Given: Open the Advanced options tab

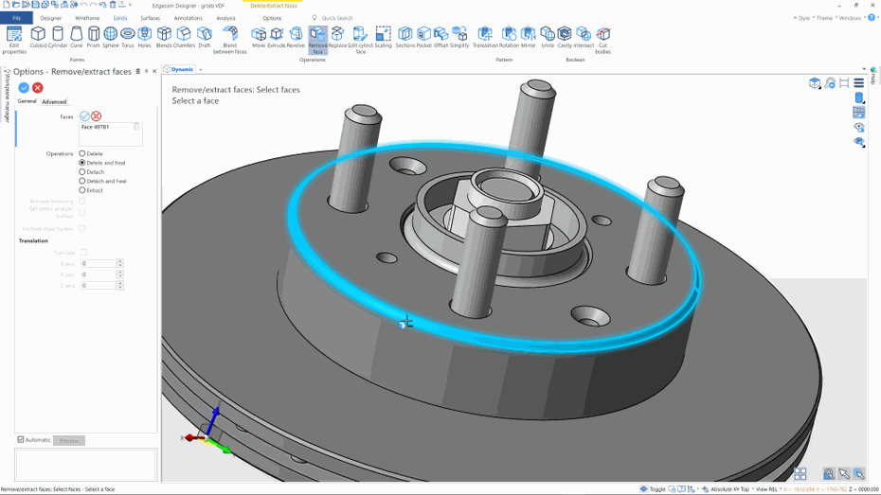Looking at the screenshot, I should [54, 101].
